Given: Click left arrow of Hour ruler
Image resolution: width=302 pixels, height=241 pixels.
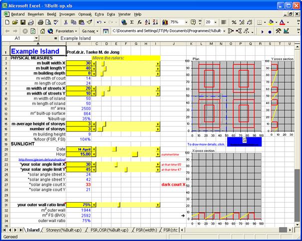Looking at the screenshot, I should tap(94, 154).
